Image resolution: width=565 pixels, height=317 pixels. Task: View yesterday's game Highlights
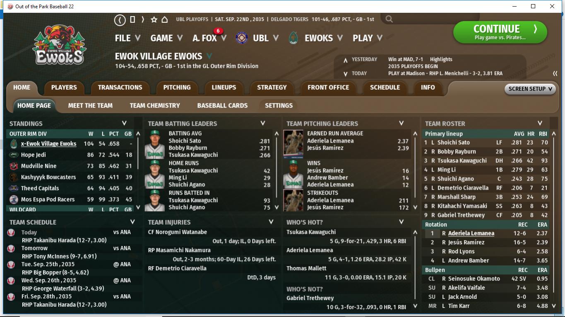(x=441, y=60)
